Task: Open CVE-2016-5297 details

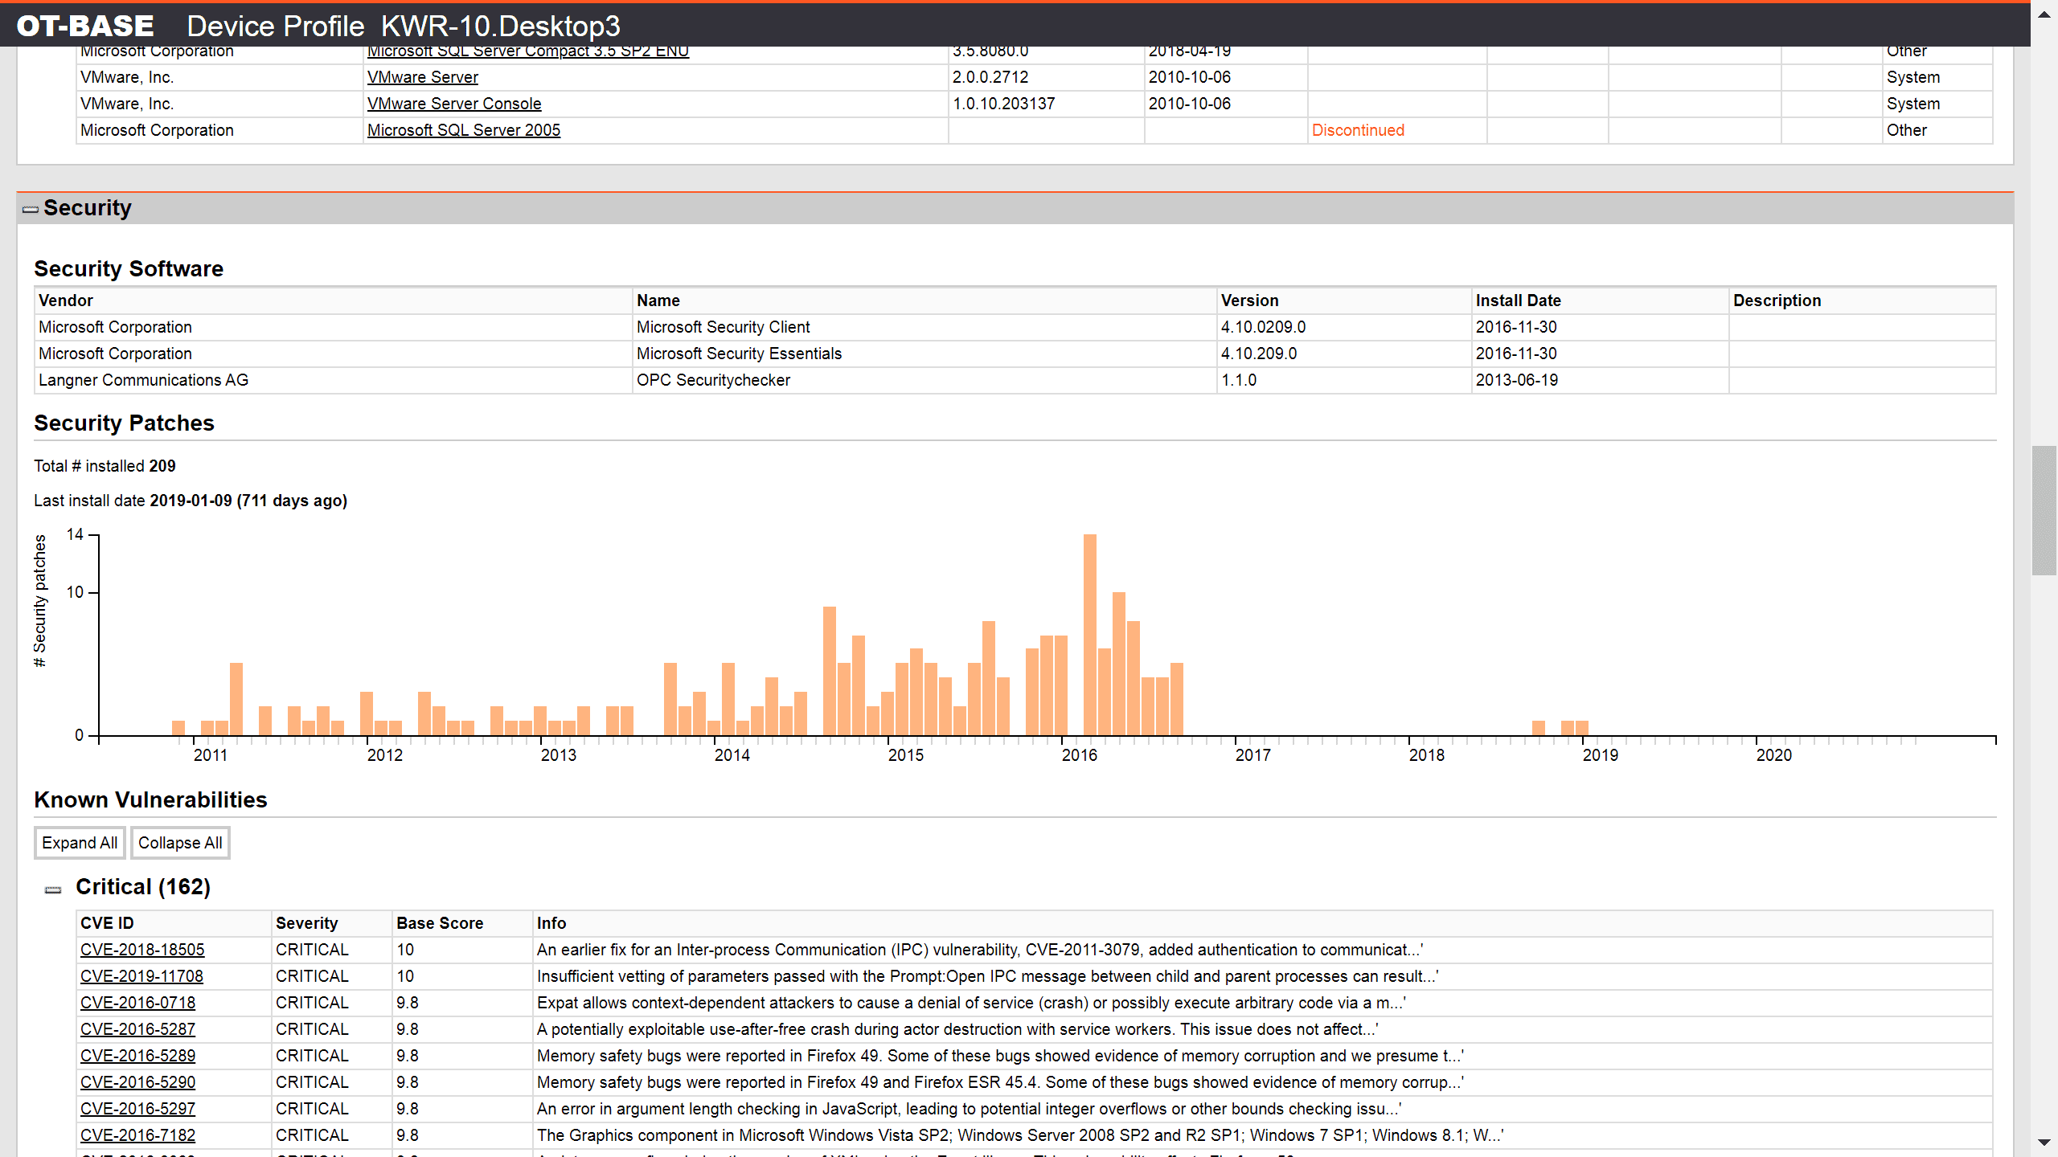Action: click(137, 1109)
